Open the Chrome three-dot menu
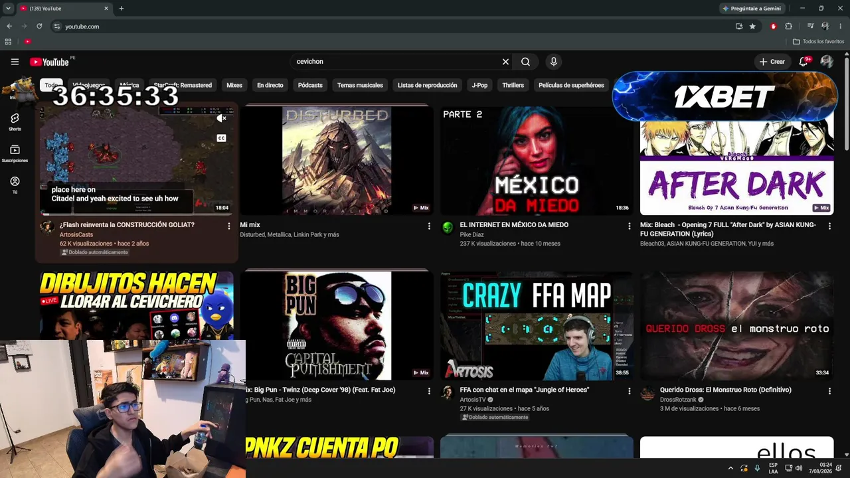Screen dimensions: 850x478 [x=840, y=27]
